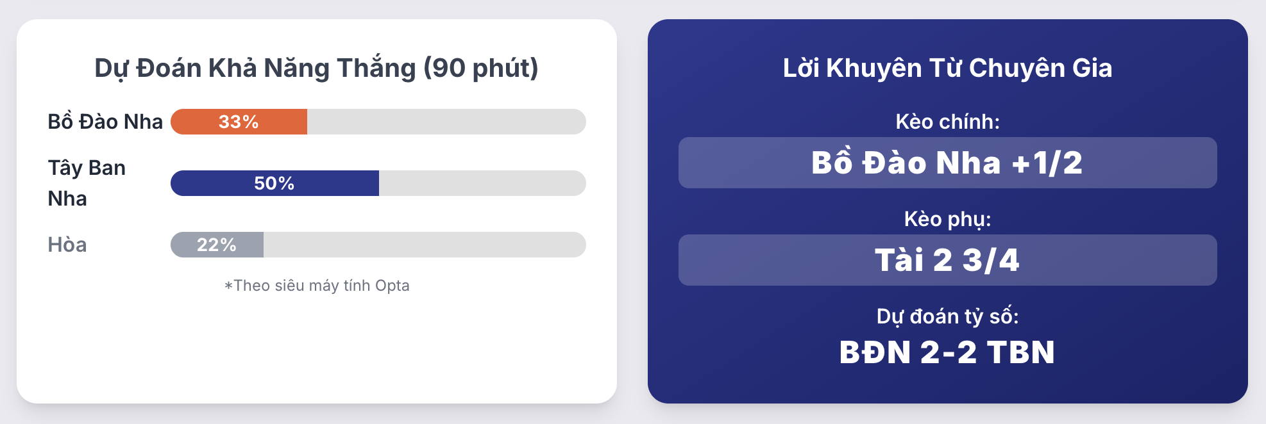This screenshot has width=1266, height=424.
Task: Click the Kèo phụ label
Action: 947,219
